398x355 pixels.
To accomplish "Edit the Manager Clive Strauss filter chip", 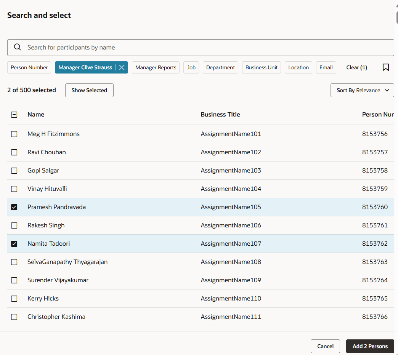I will pyautogui.click(x=85, y=67).
